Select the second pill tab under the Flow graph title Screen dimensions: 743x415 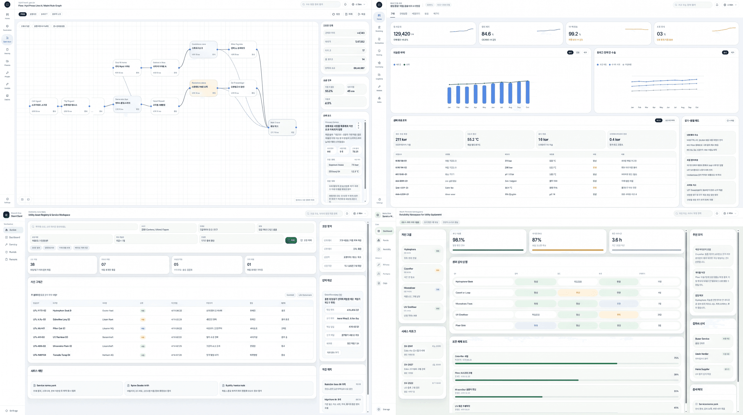[33, 14]
